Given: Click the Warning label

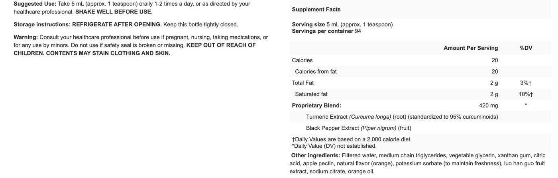Looking at the screenshot, I should click(x=26, y=37).
